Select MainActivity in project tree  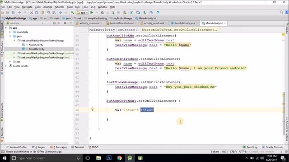(x=36, y=45)
